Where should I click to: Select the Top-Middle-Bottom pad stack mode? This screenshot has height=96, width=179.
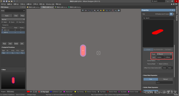pos(158,49)
